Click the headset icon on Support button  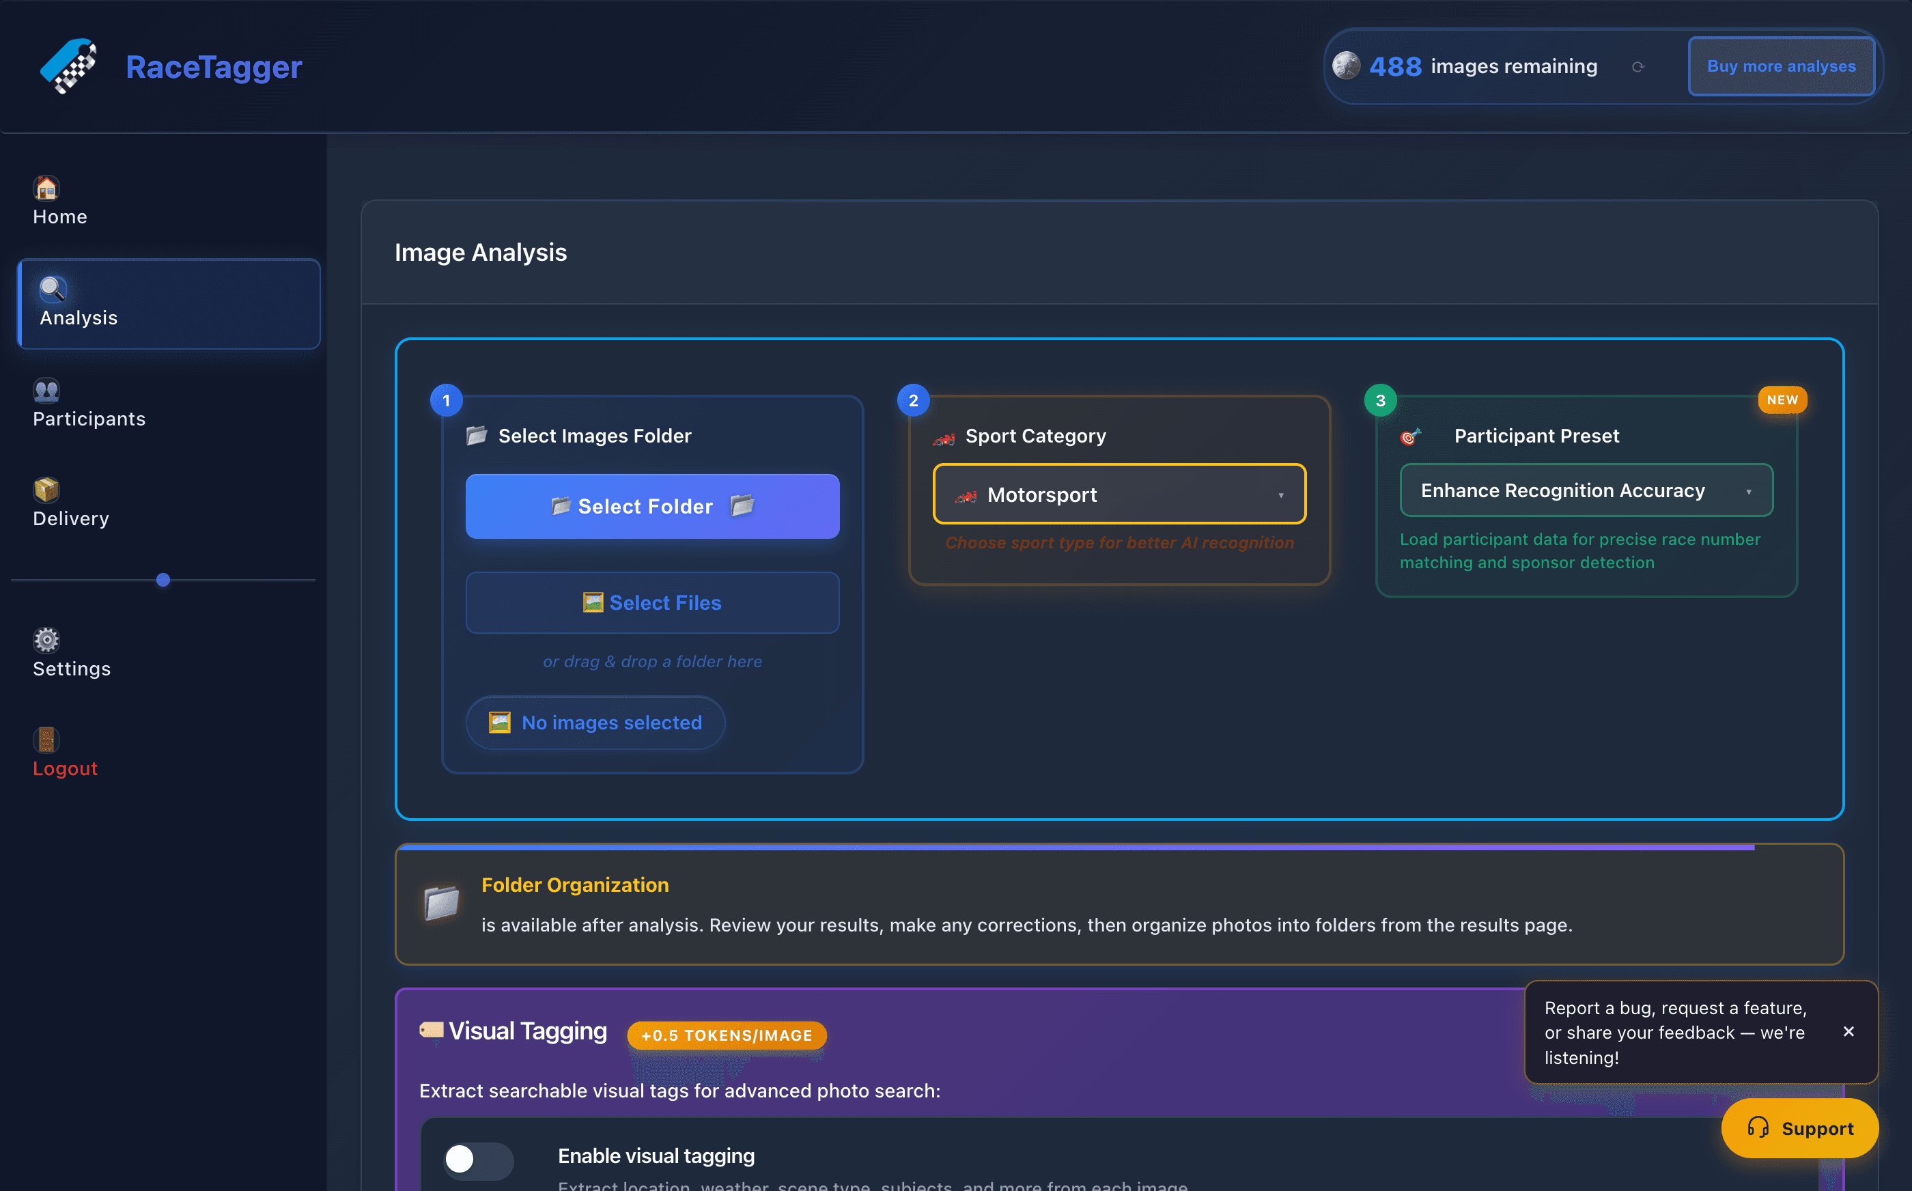1758,1128
